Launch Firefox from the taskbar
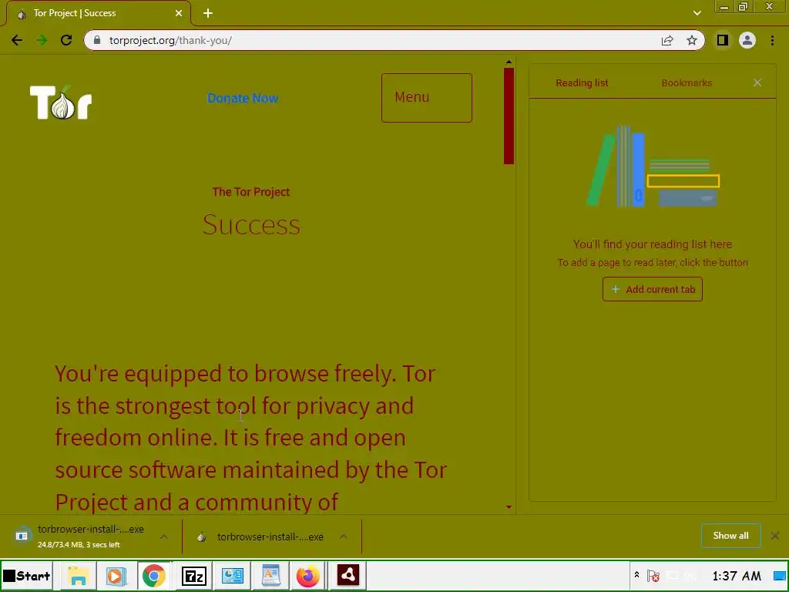Image resolution: width=789 pixels, height=592 pixels. (x=308, y=576)
